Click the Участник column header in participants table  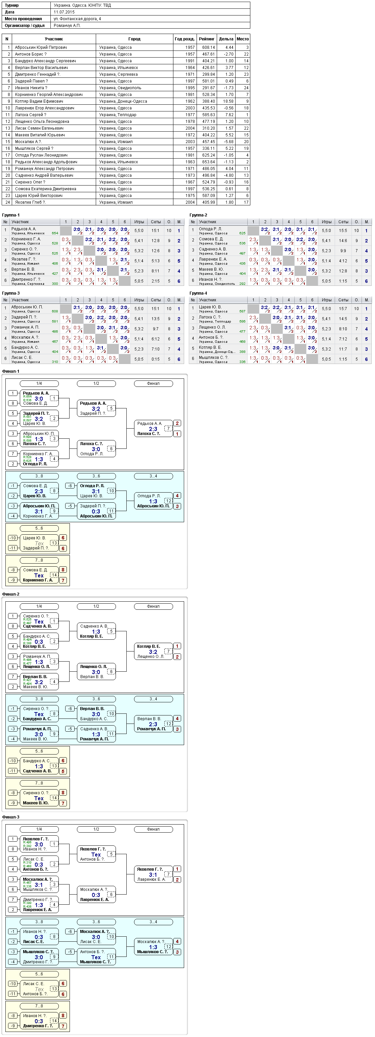click(54, 39)
